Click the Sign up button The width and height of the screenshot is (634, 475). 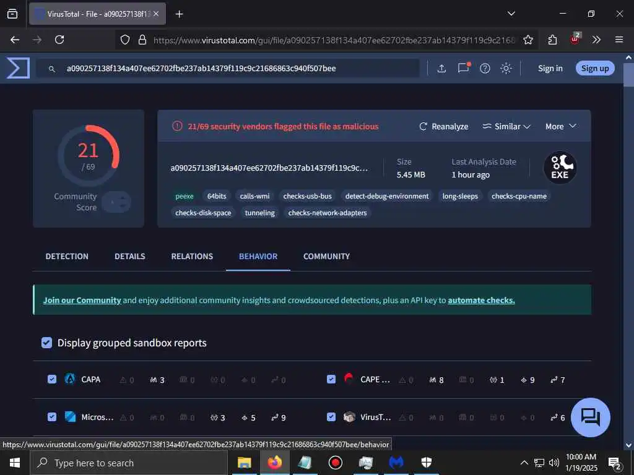595,68
